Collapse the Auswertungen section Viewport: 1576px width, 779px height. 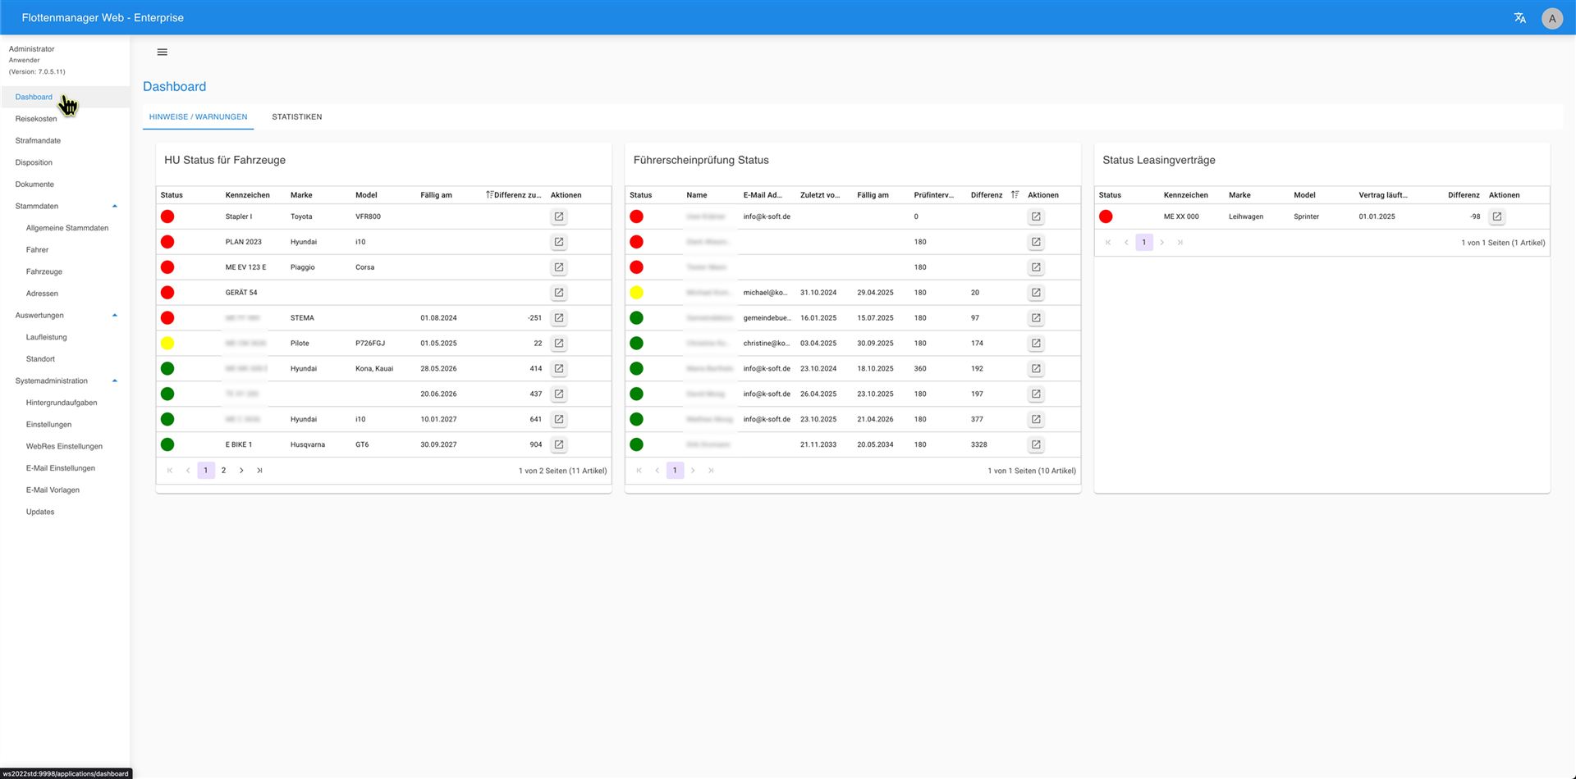tap(115, 316)
